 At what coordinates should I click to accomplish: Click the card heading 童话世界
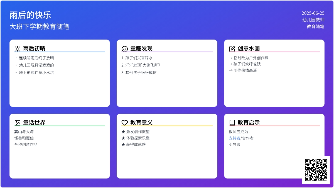click(x=34, y=123)
